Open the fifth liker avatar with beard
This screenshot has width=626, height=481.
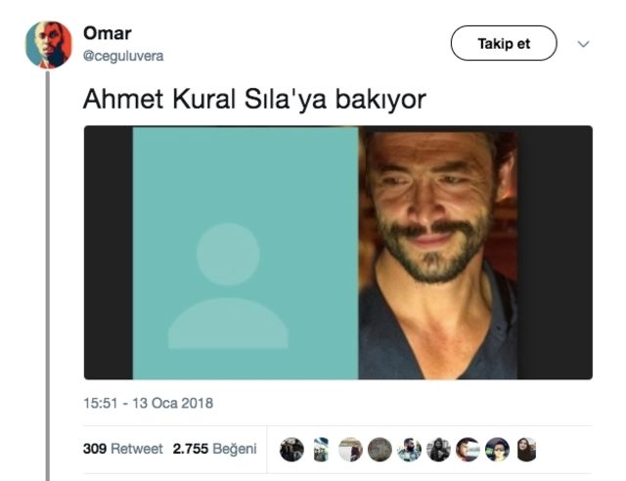[x=409, y=450]
